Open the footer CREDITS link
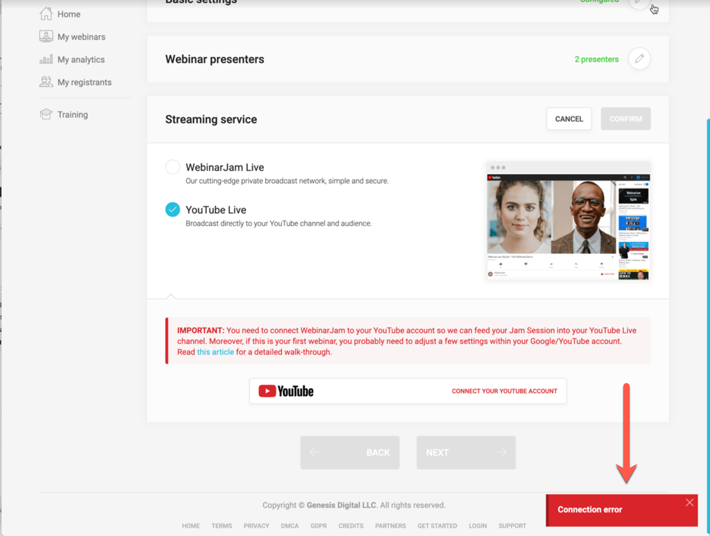 351,526
